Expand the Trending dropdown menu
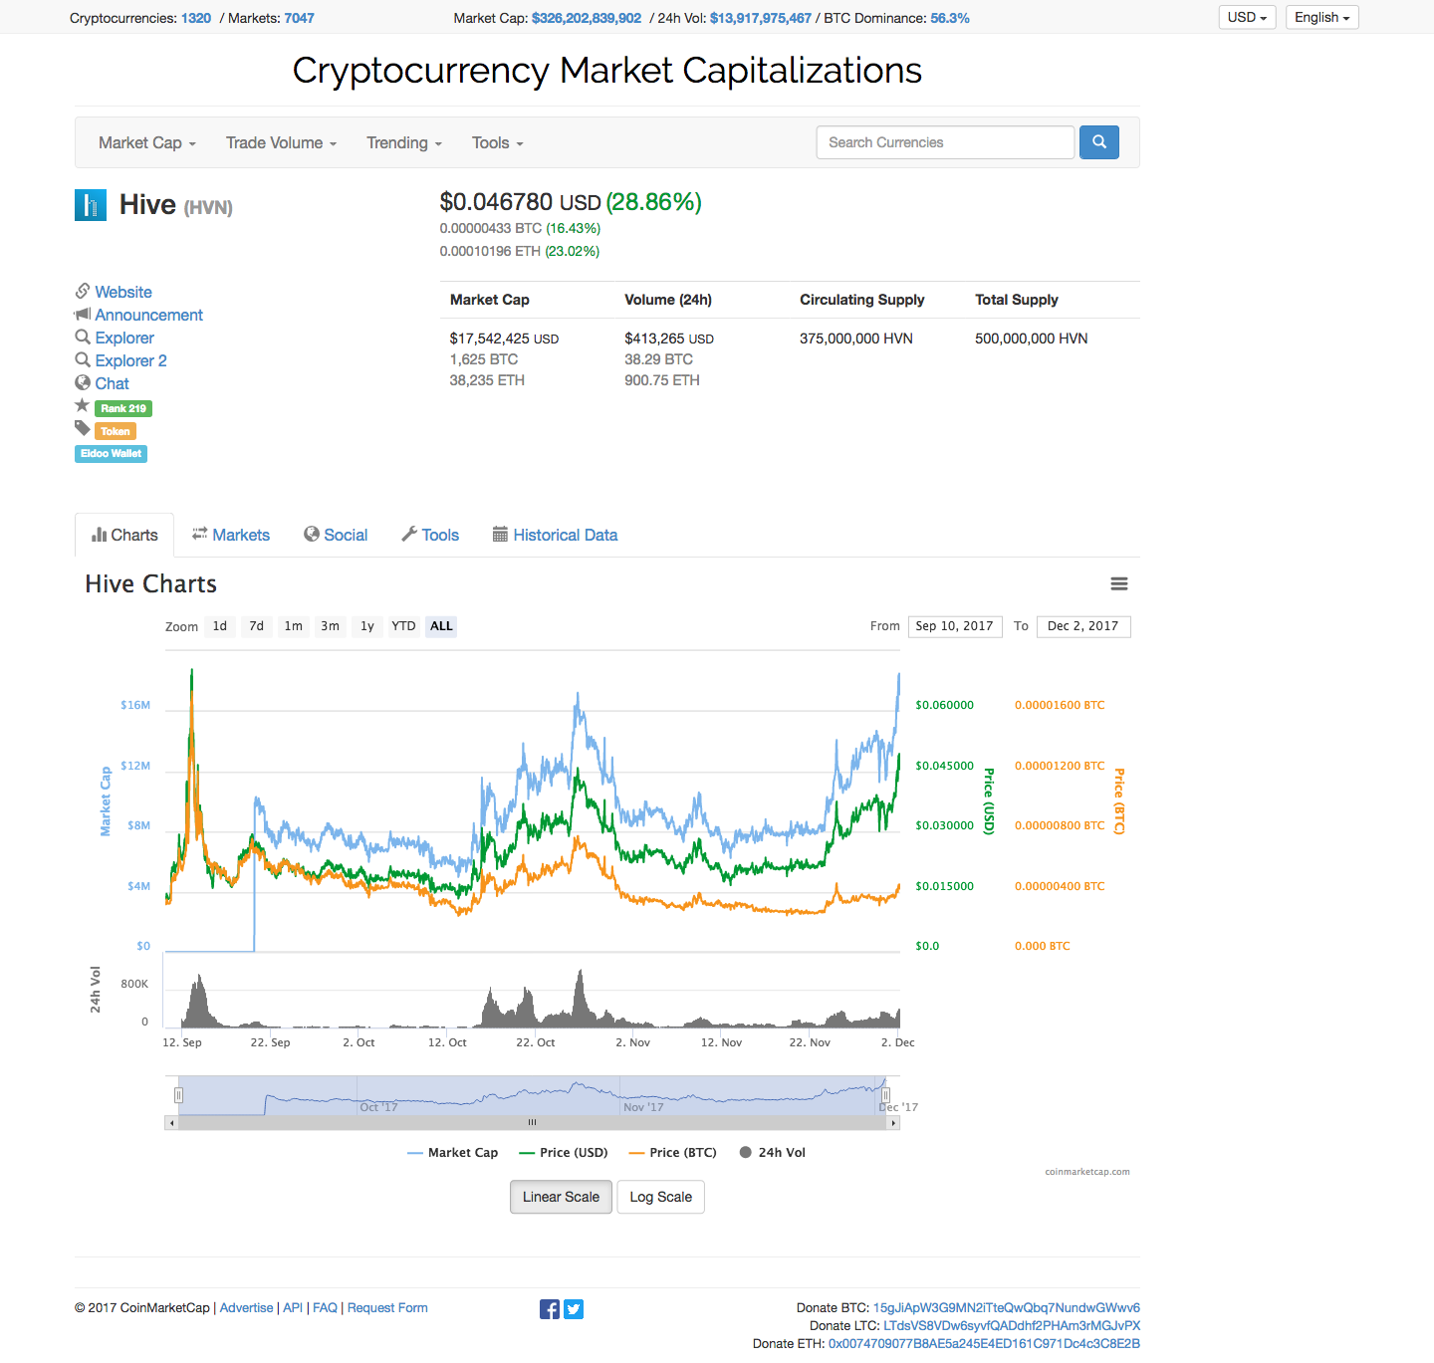The width and height of the screenshot is (1434, 1363). 404,142
